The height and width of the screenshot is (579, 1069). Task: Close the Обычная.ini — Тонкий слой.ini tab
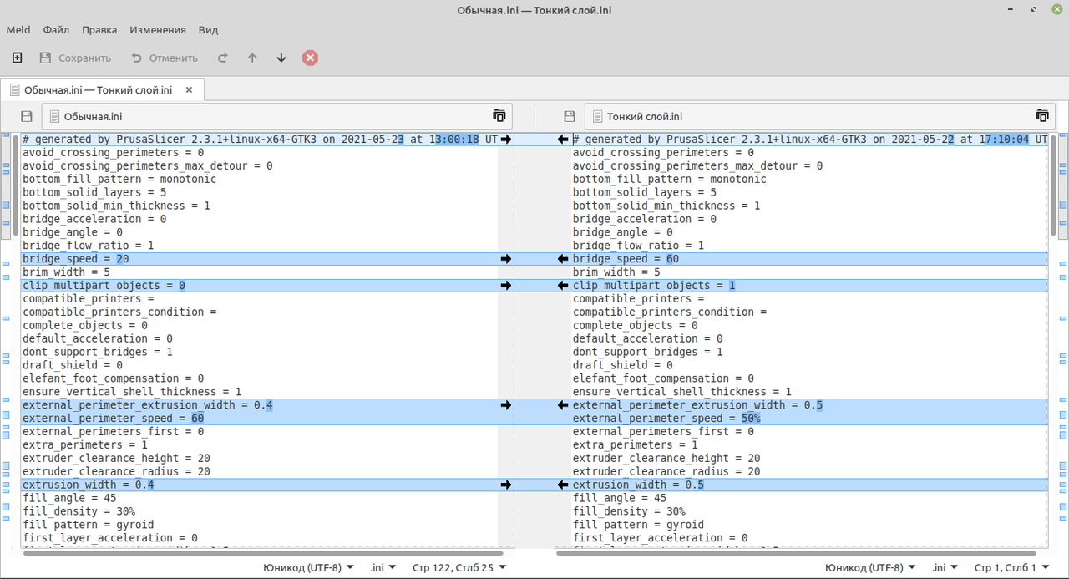pos(190,90)
